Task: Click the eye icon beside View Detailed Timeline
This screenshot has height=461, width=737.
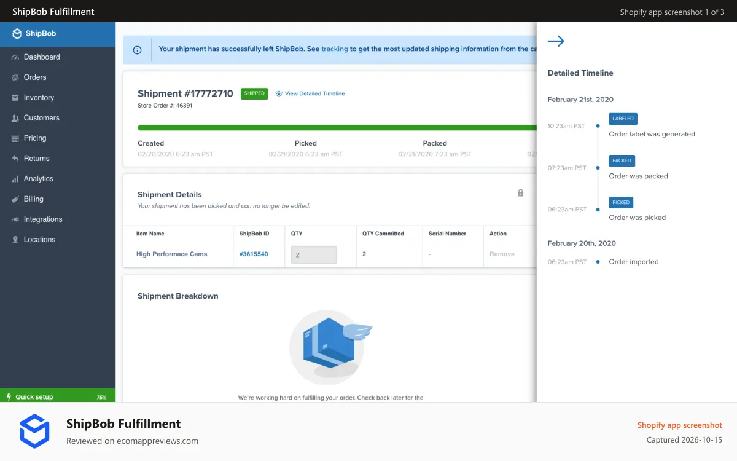Action: tap(279, 93)
